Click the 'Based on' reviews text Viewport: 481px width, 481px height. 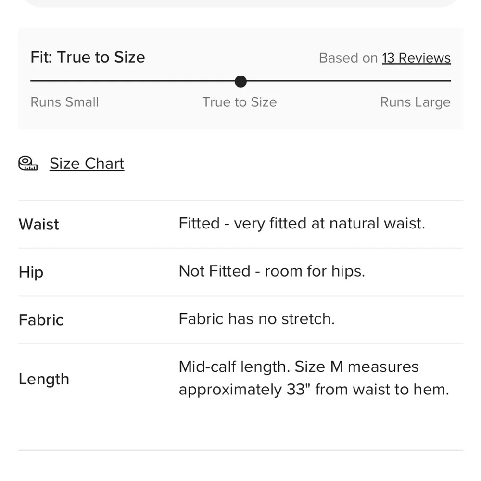tap(348, 58)
